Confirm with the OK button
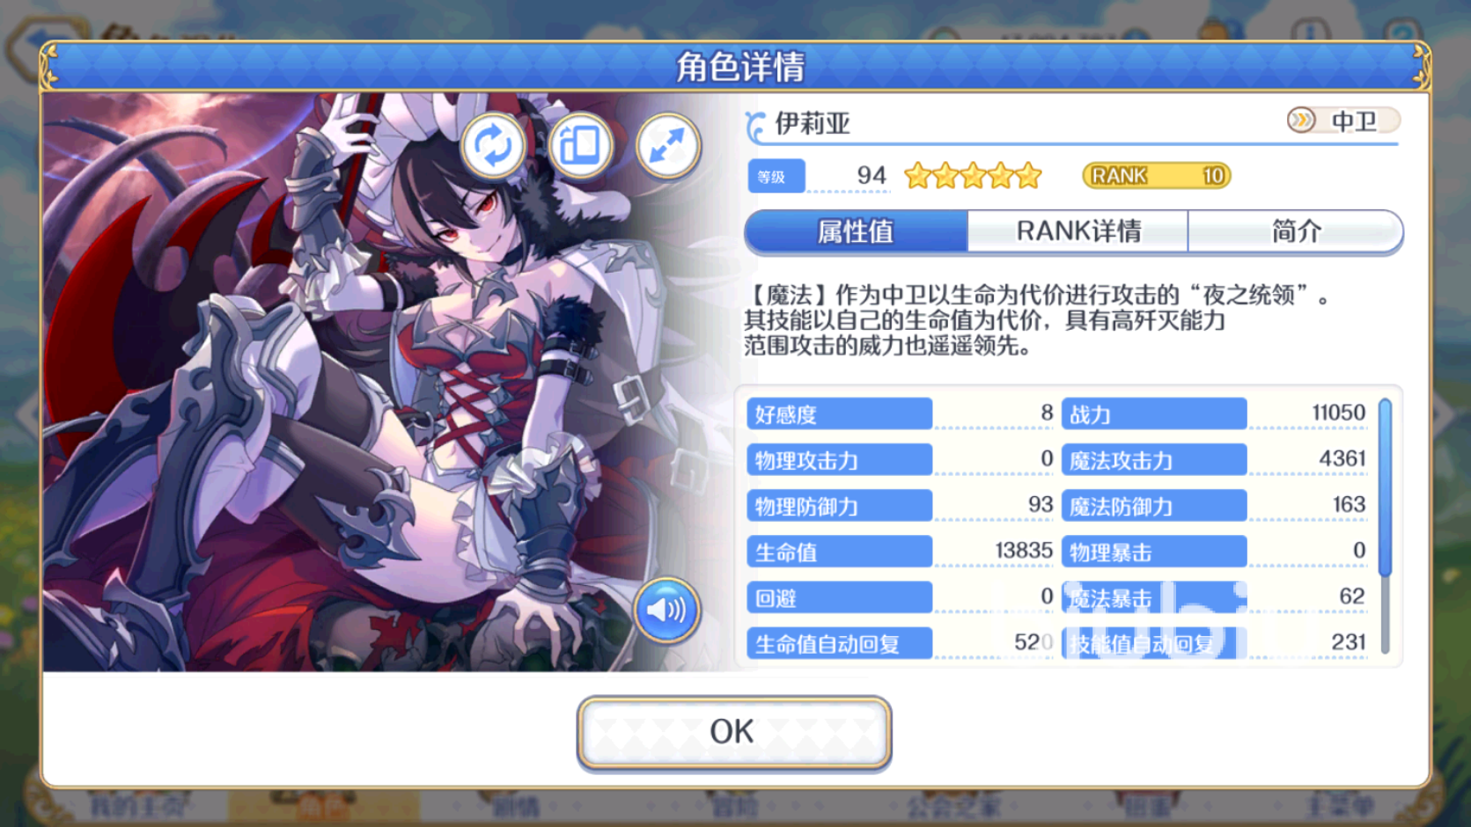The width and height of the screenshot is (1471, 827). pos(734,733)
